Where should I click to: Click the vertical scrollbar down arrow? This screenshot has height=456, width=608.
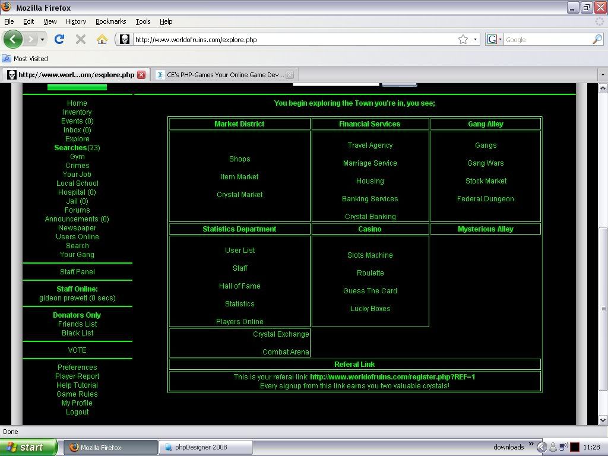[603, 420]
